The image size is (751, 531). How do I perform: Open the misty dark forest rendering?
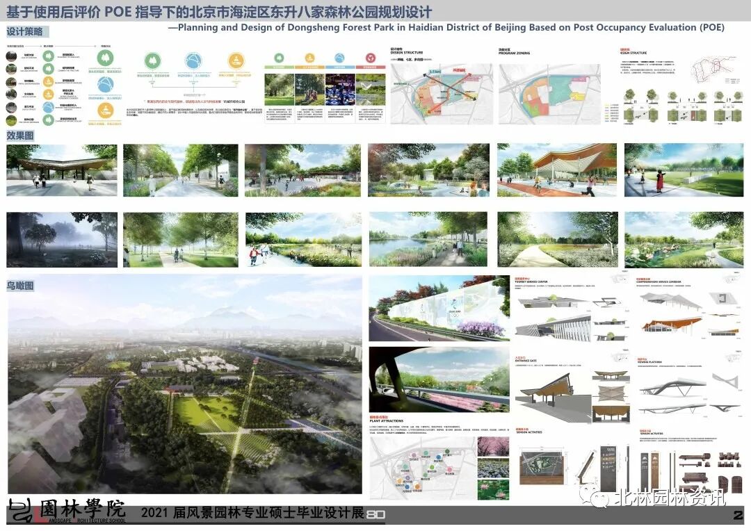point(62,239)
